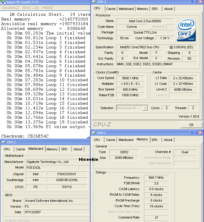Click the OK button in CPU-Z
The height and width of the screenshot is (222, 204).
(191, 125)
